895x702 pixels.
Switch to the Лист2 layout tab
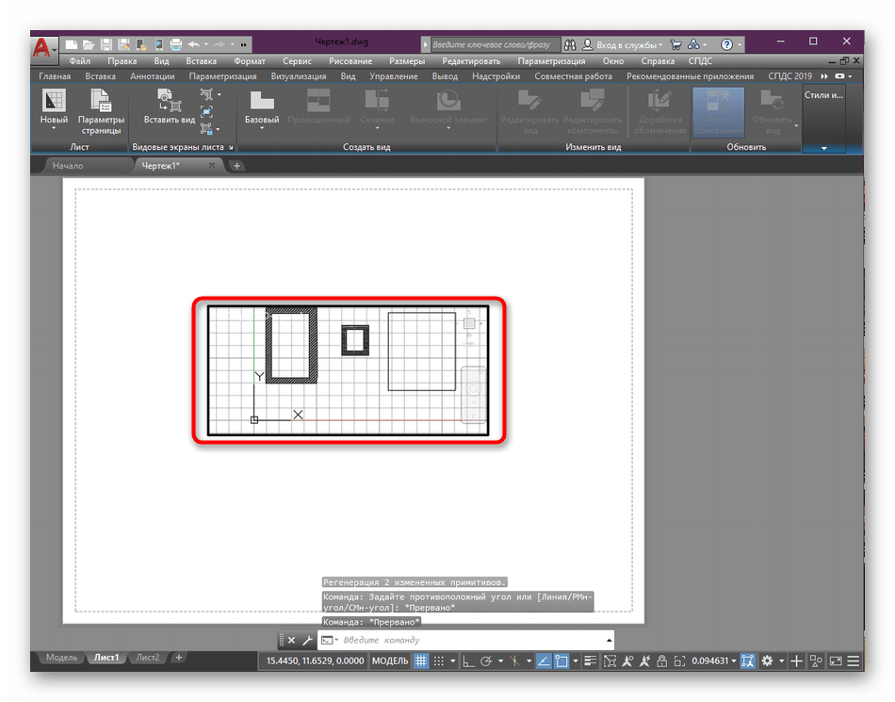(147, 657)
